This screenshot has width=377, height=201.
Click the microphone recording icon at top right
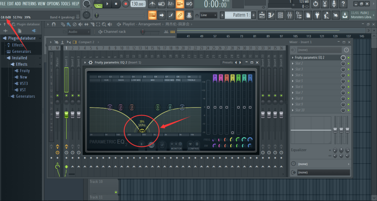tap(334, 4)
